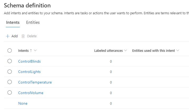Switch to the Entities tab
Screen dimensions: 189x111
(33, 22)
